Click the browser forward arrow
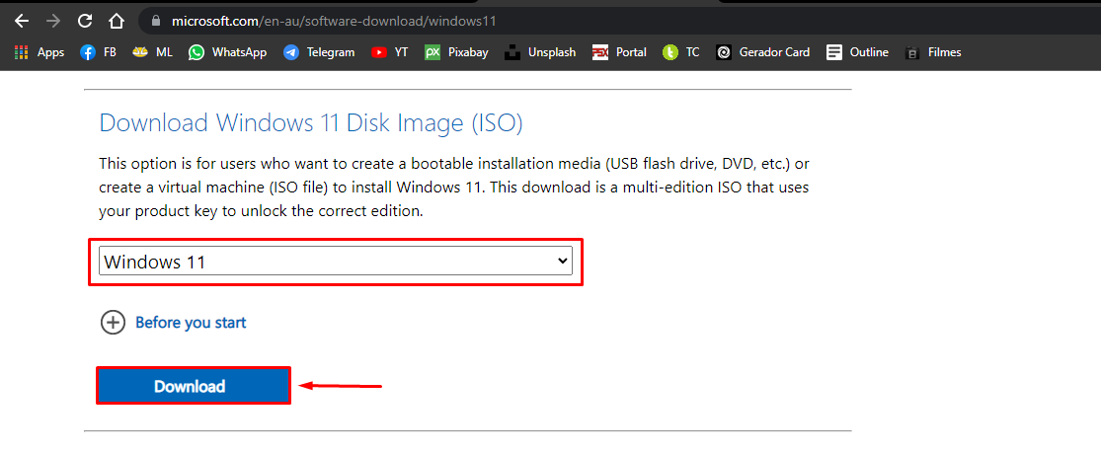Screen dimensions: 1101x453 53,21
